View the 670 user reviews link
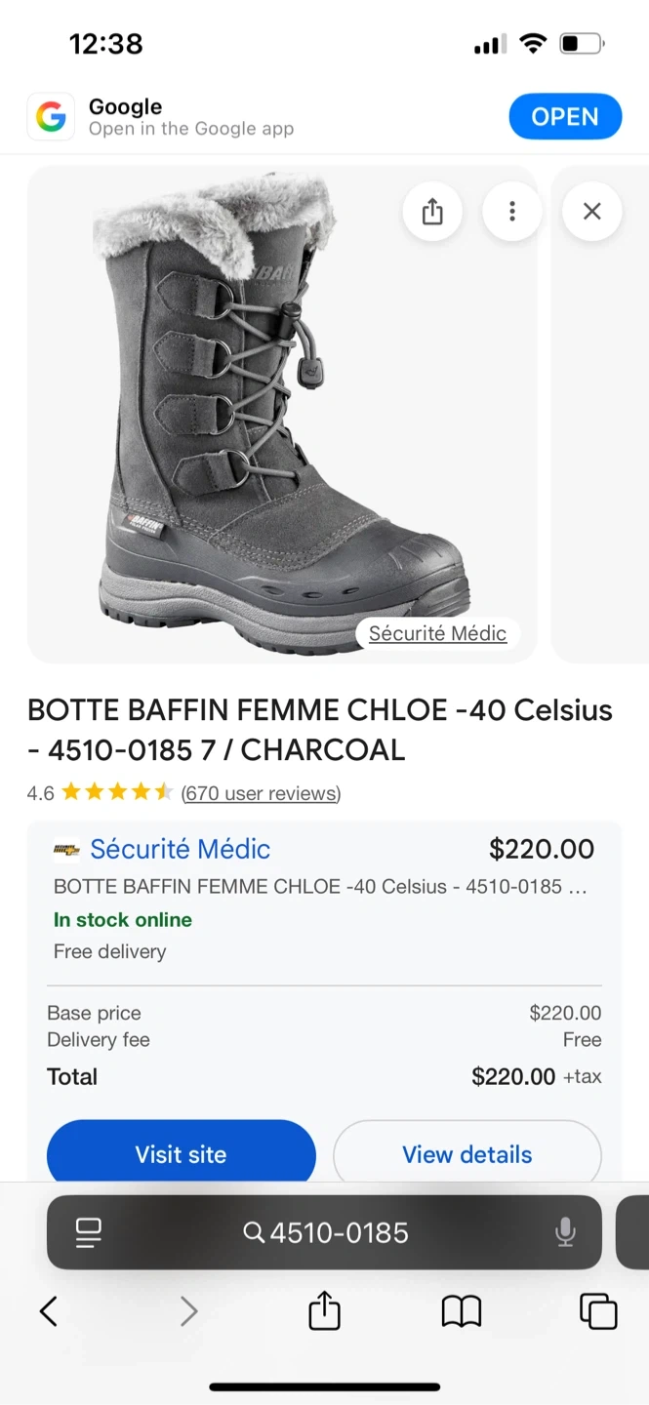This screenshot has height=1405, width=649. click(261, 793)
